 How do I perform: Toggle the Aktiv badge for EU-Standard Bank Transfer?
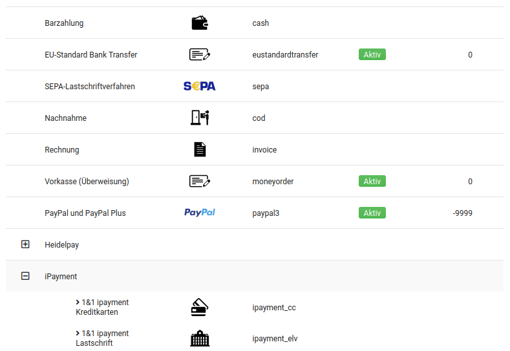coord(372,55)
